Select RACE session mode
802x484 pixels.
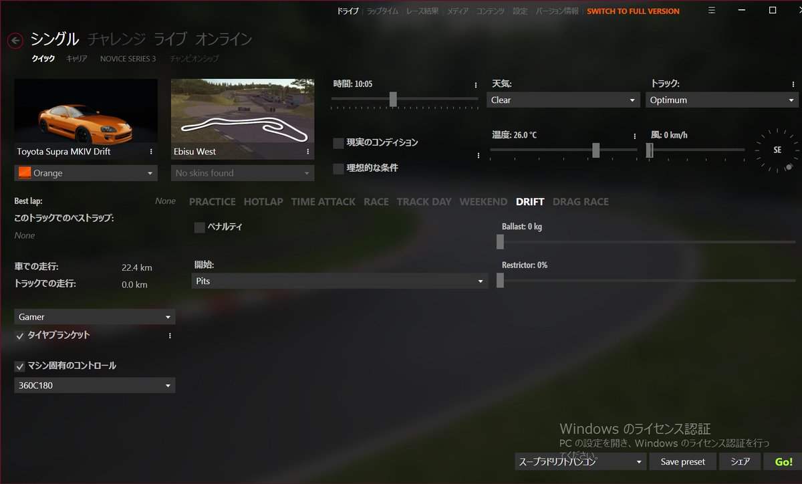pyautogui.click(x=376, y=202)
